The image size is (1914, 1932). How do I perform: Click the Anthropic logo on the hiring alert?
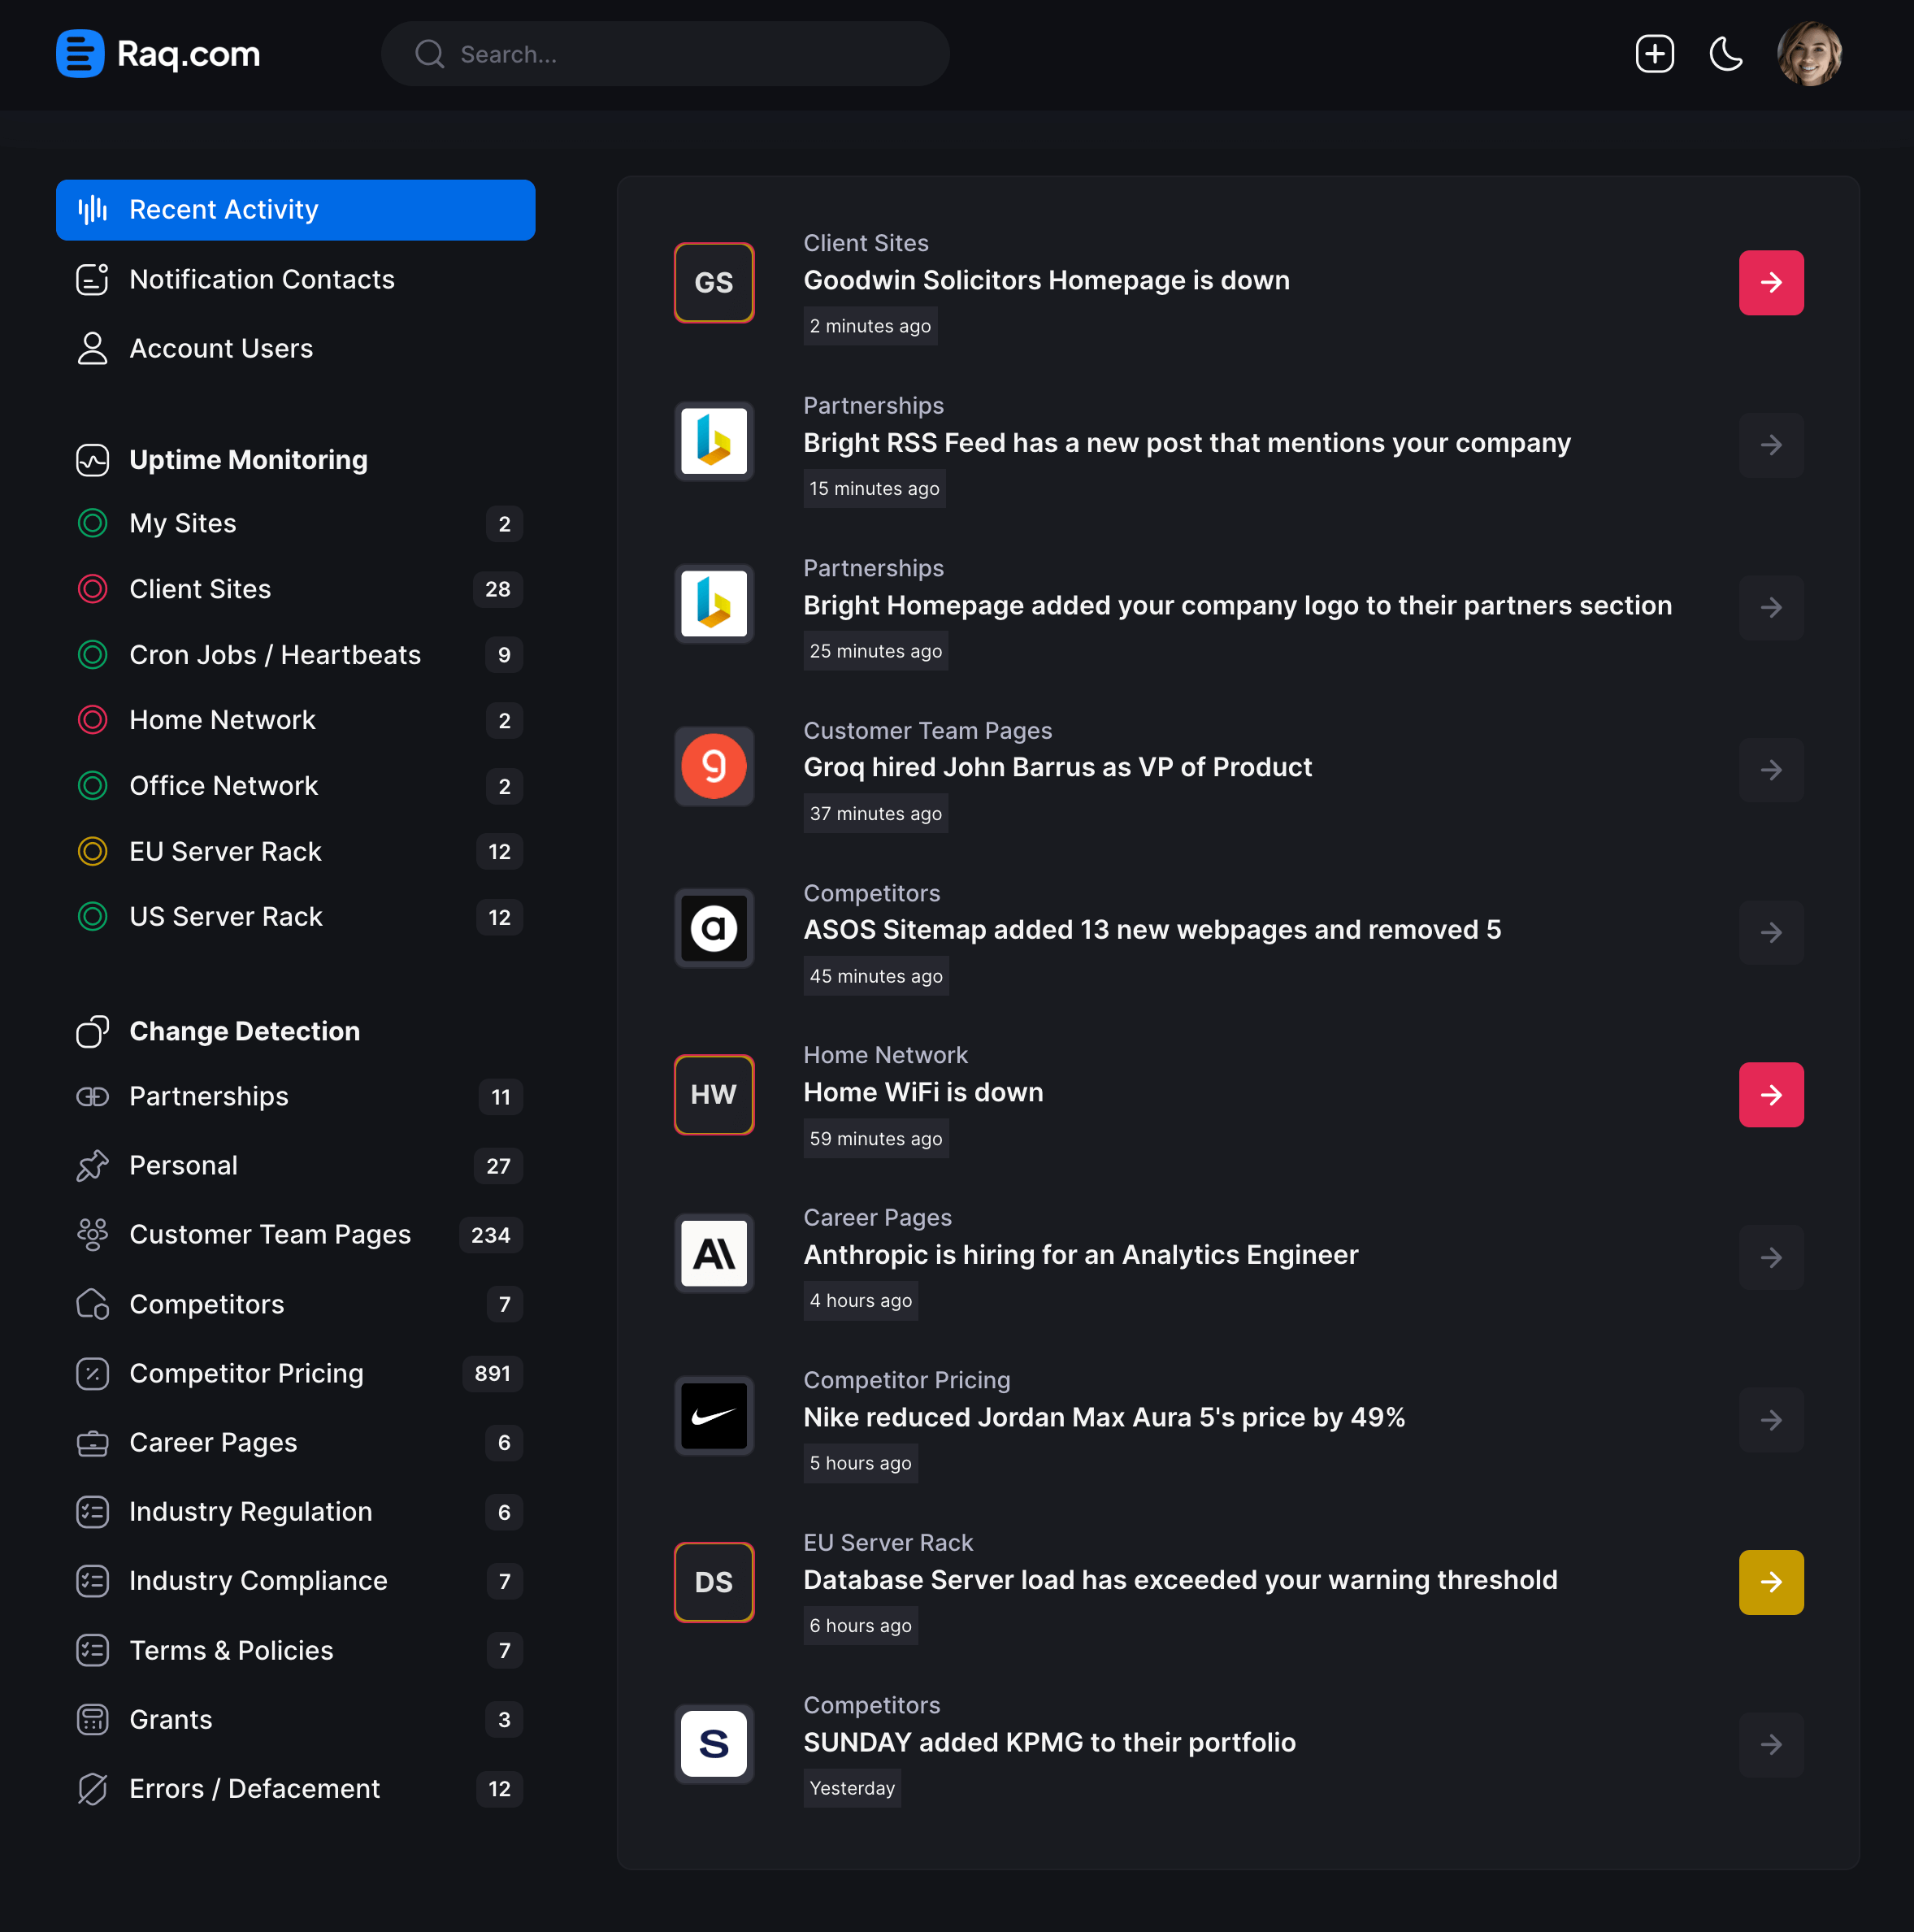[x=713, y=1254]
